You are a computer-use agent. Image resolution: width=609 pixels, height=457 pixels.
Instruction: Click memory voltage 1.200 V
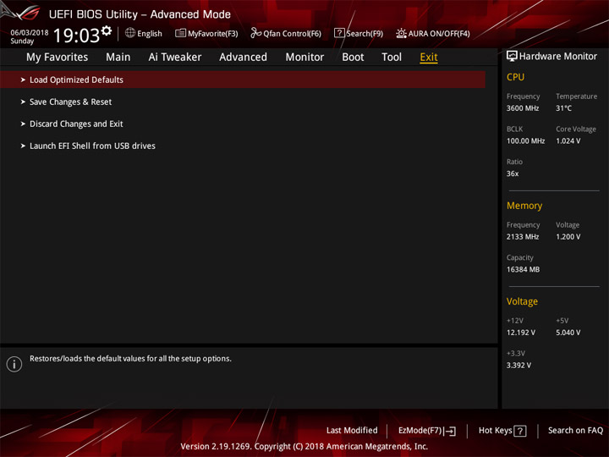pyautogui.click(x=568, y=237)
